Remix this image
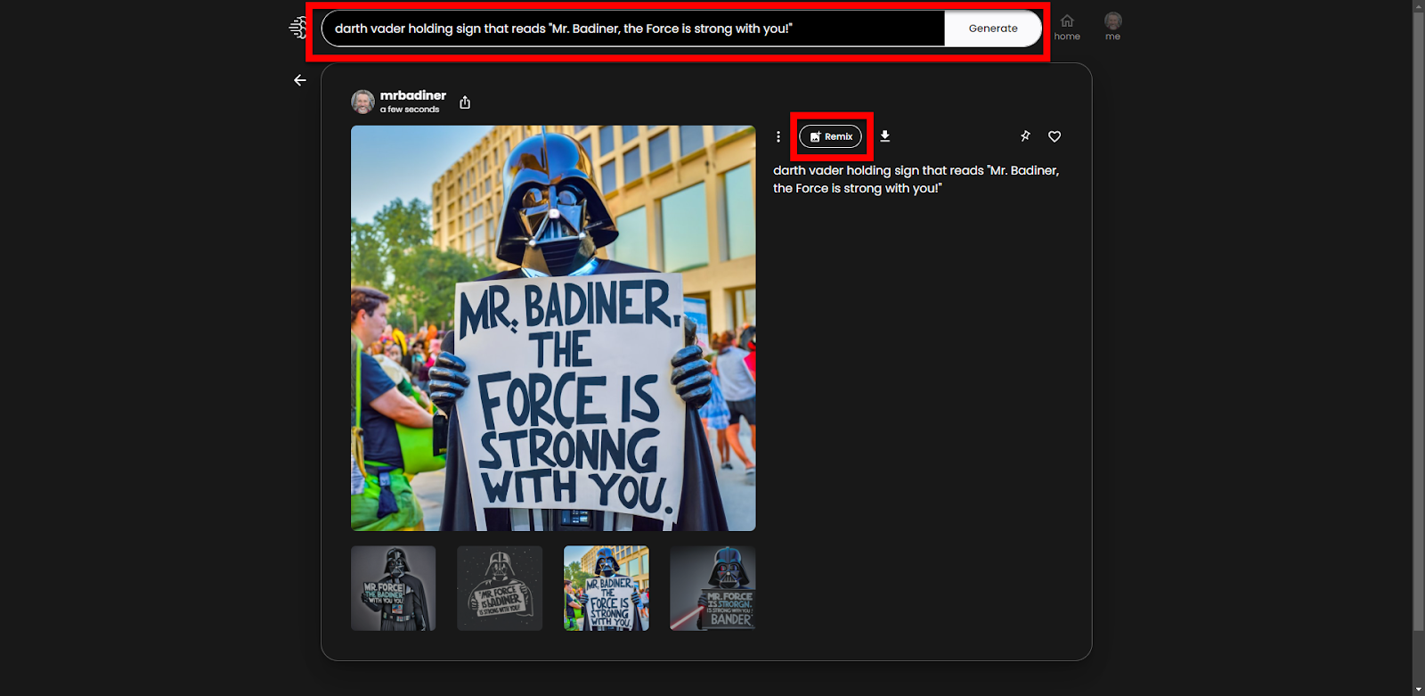 tap(831, 136)
